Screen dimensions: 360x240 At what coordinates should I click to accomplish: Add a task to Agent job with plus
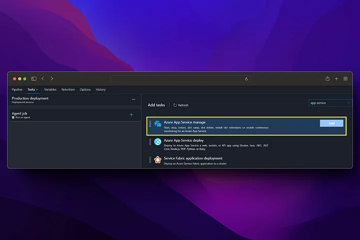point(131,114)
